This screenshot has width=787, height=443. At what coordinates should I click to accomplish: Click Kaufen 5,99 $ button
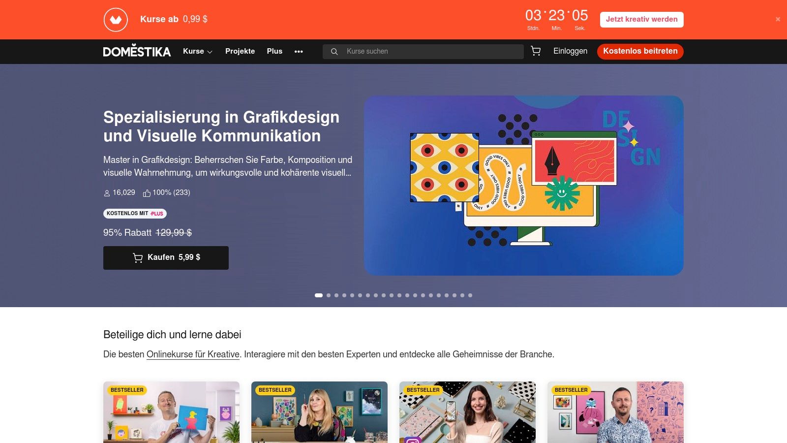point(166,257)
